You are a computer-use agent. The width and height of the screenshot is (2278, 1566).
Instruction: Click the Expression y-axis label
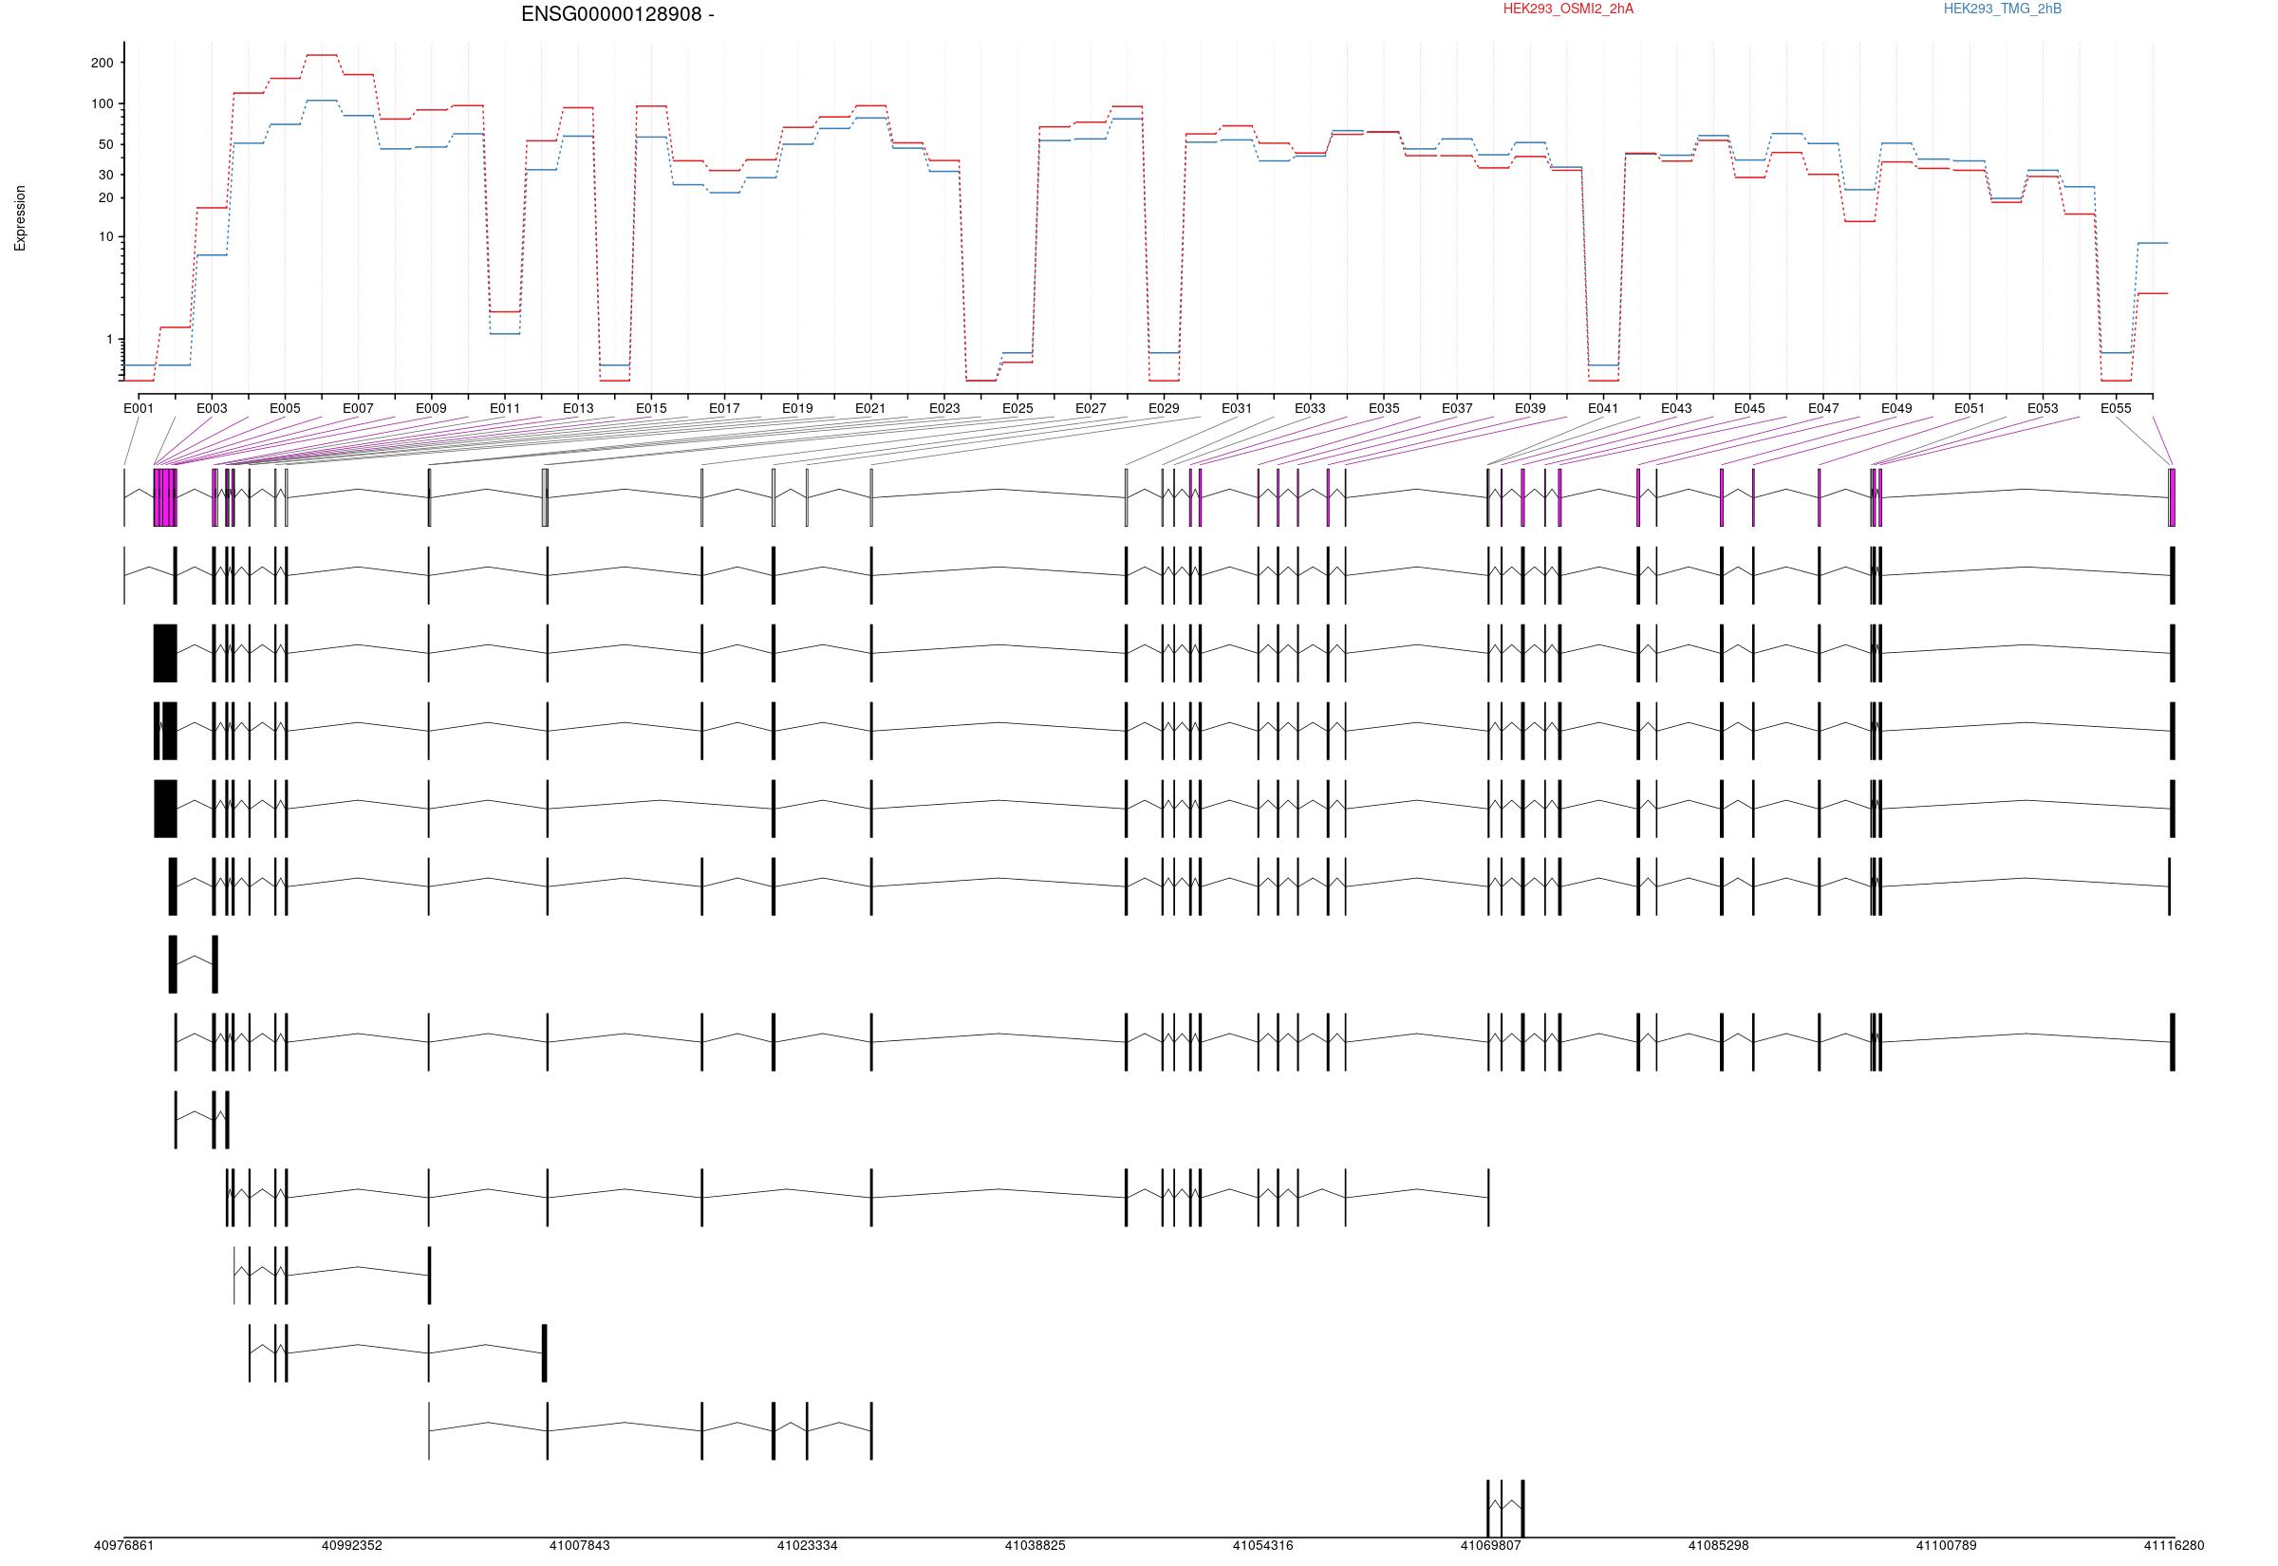pos(20,218)
